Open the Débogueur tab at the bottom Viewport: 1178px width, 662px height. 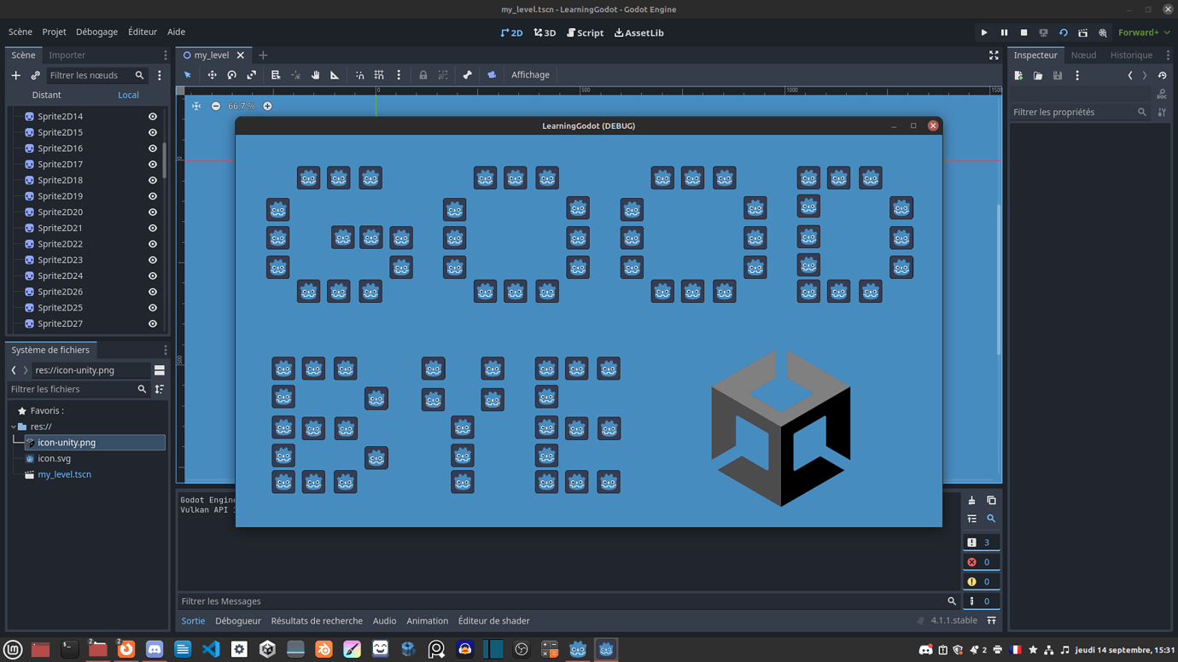(x=238, y=620)
